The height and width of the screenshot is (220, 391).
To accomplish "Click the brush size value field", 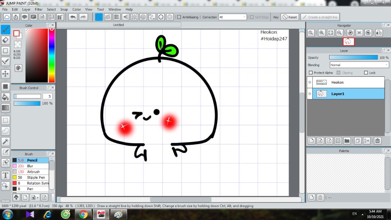I will (x=48, y=96).
